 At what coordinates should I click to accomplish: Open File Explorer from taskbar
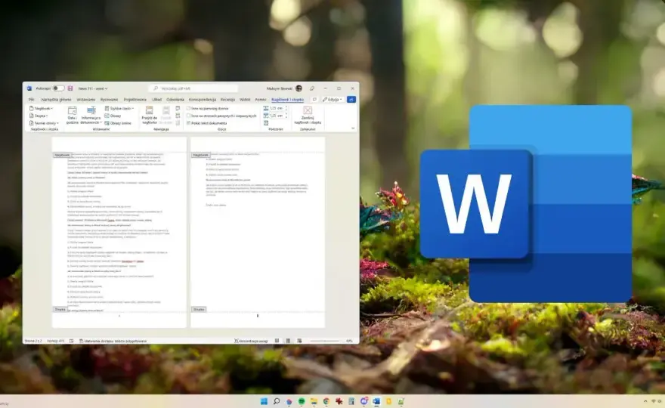[314, 401]
